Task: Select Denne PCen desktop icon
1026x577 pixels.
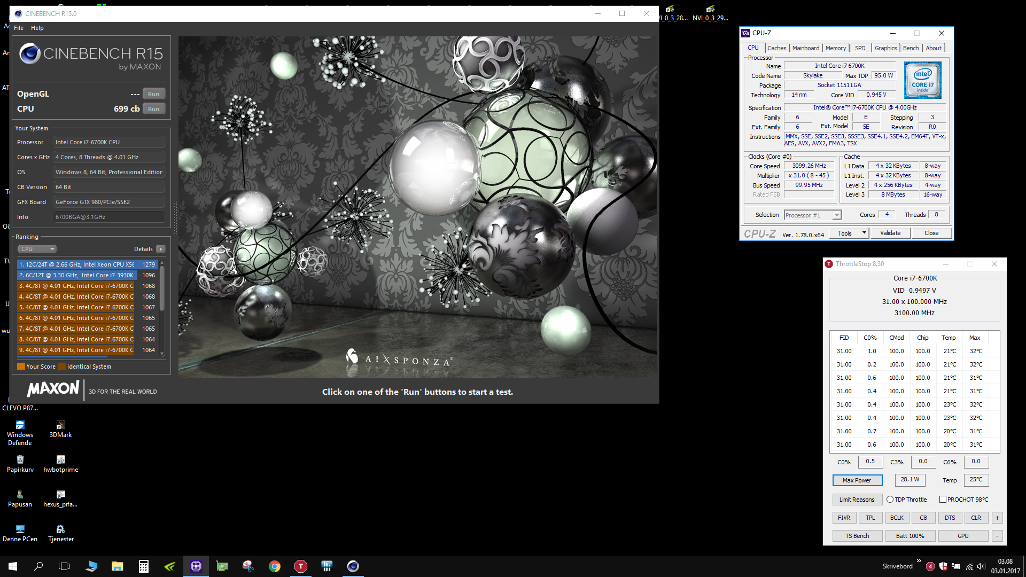Action: click(20, 533)
